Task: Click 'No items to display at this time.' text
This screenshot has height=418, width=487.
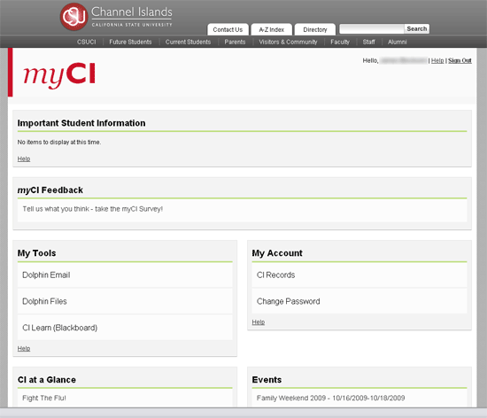Action: click(x=59, y=142)
